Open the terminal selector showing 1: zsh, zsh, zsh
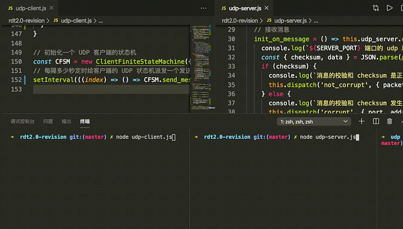 click(x=313, y=121)
